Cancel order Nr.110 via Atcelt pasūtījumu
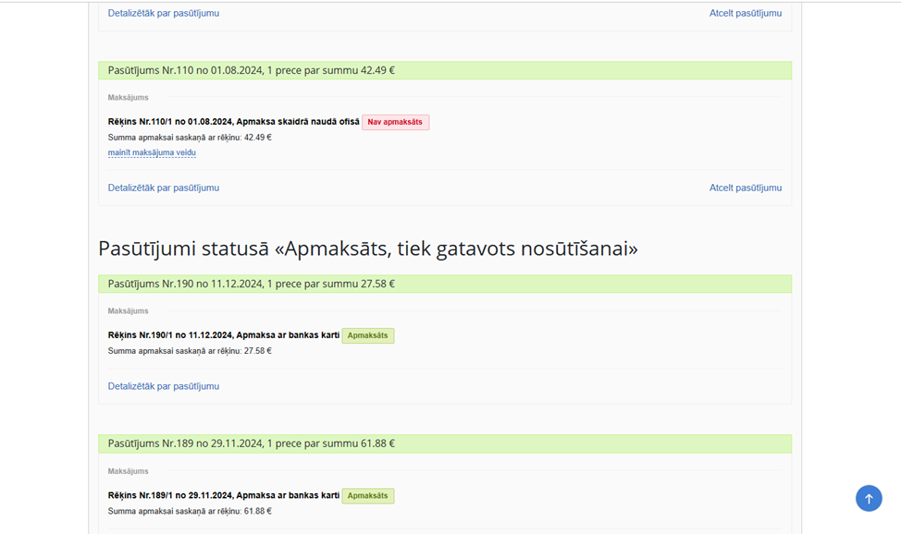The width and height of the screenshot is (901, 534). coord(746,188)
